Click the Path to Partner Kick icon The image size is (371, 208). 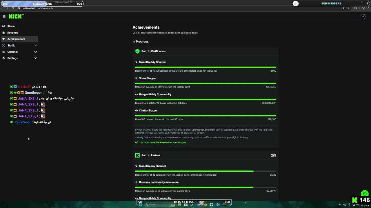(x=137, y=155)
